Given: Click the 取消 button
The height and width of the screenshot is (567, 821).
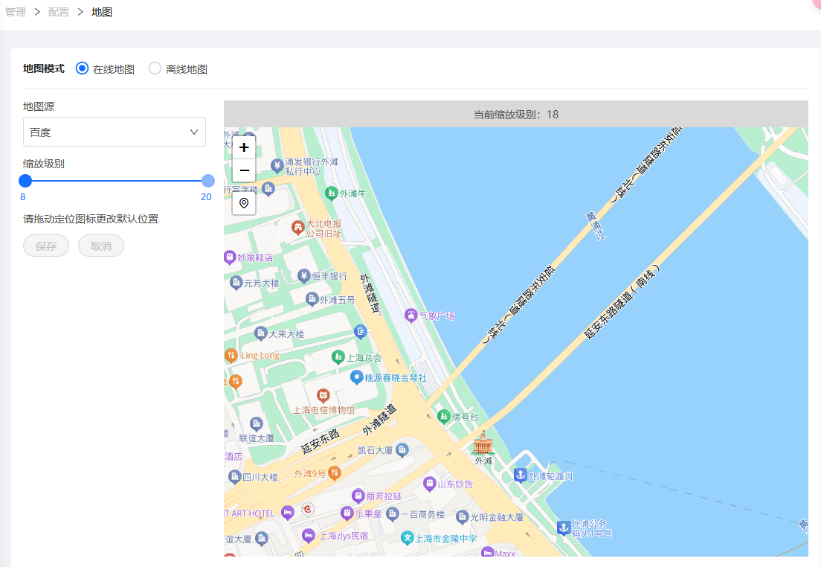Looking at the screenshot, I should [101, 246].
